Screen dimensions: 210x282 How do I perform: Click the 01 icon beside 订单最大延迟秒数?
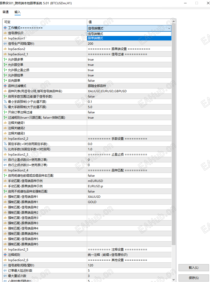click(5, 270)
